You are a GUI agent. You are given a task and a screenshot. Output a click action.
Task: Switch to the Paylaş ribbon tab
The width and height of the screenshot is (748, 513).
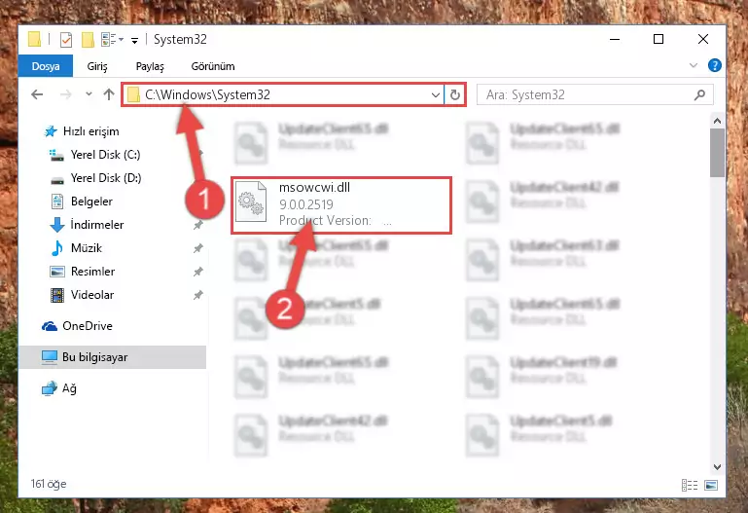(150, 66)
